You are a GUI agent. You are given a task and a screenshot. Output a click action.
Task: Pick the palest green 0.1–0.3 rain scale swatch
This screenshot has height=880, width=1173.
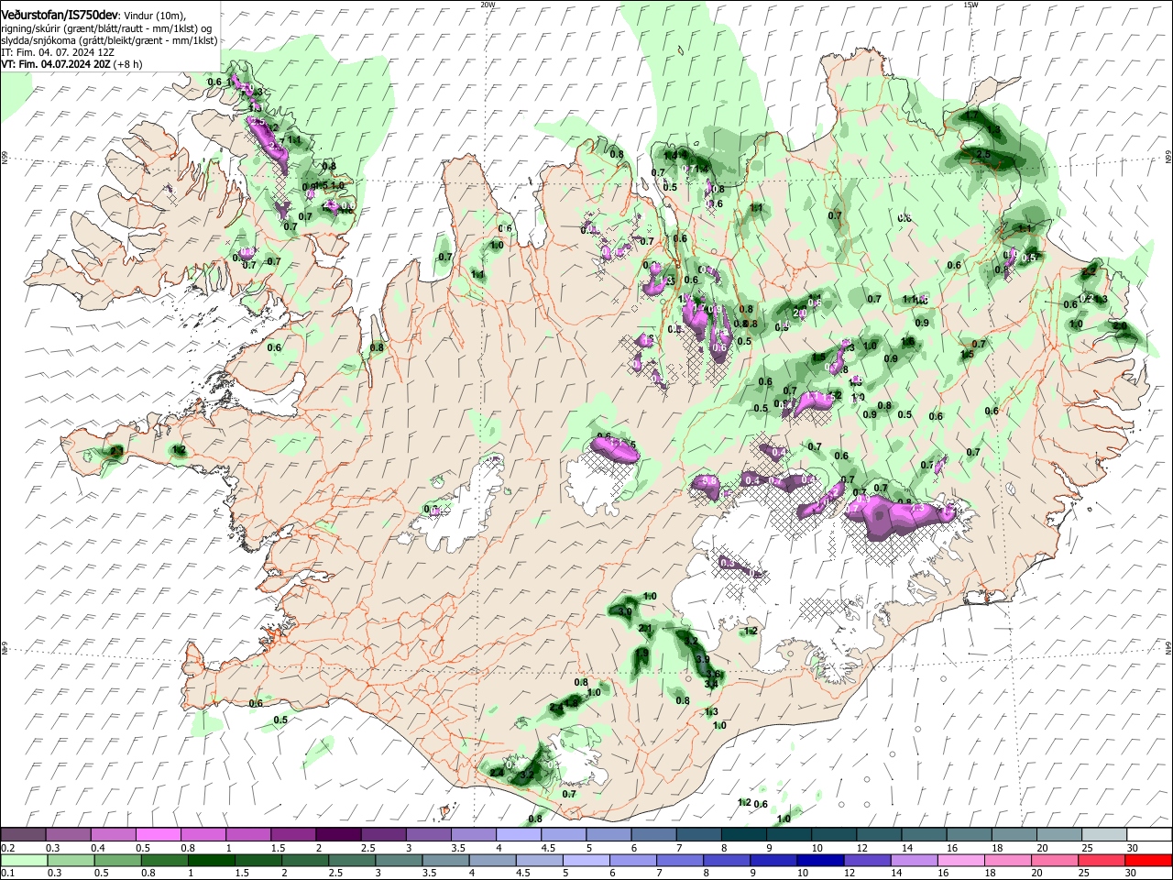pyautogui.click(x=24, y=860)
